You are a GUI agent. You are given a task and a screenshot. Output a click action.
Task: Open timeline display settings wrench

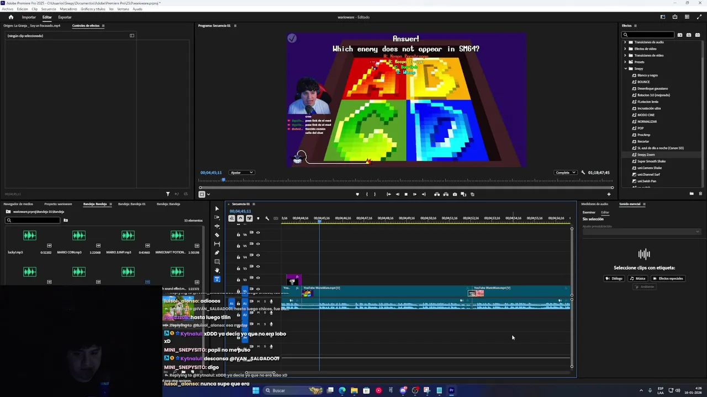[x=267, y=218]
